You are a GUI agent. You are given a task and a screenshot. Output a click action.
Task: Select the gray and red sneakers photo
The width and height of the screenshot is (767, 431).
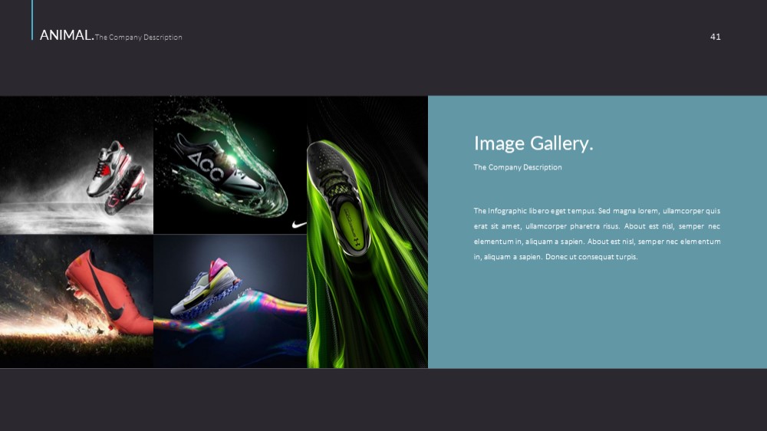tap(77, 165)
